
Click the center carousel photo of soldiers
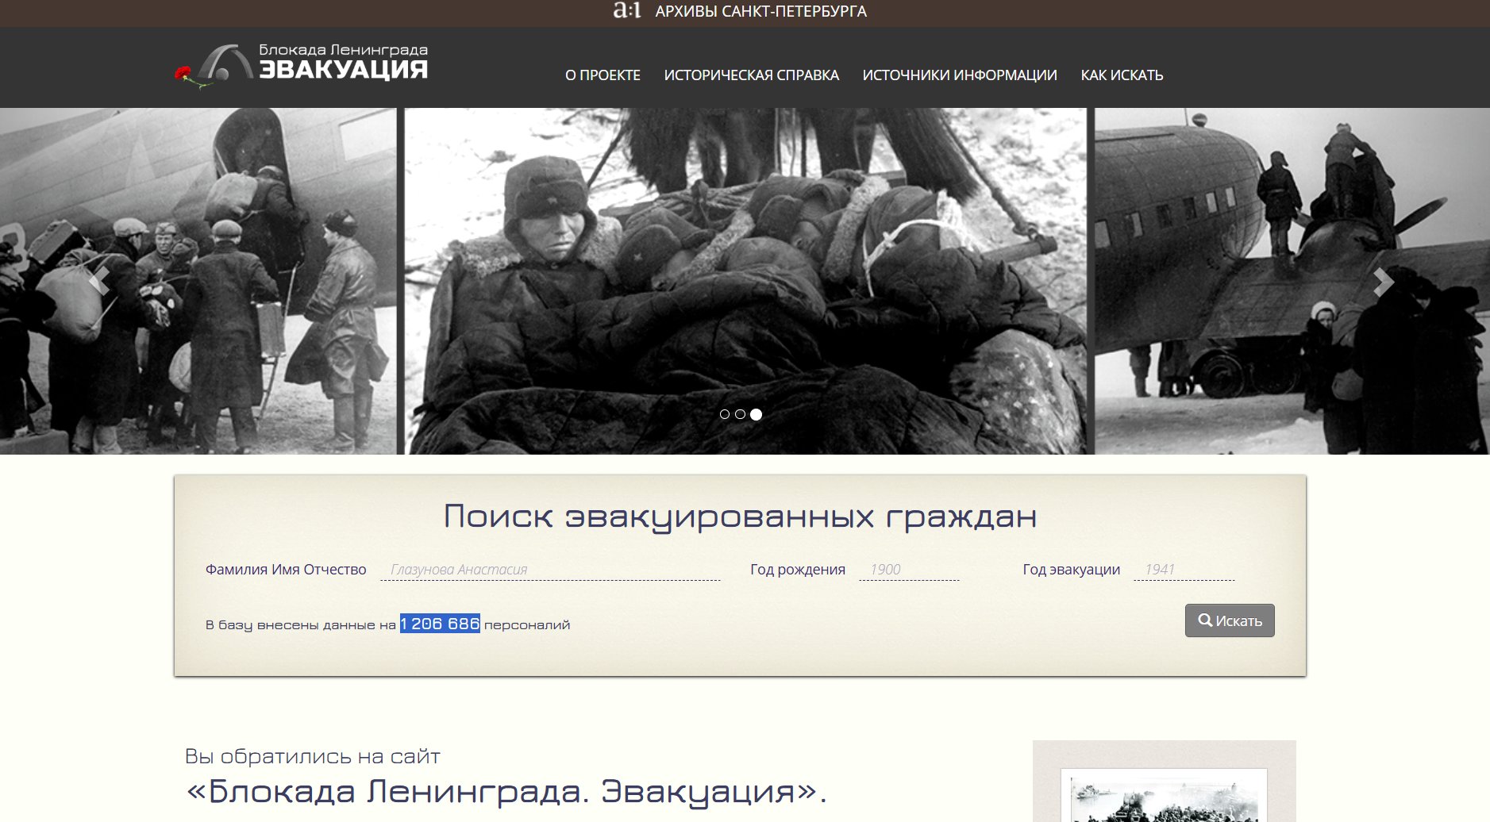(x=745, y=281)
